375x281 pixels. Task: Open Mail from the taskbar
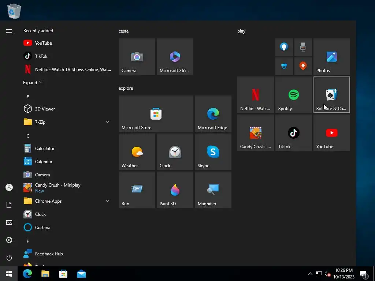tap(81, 274)
